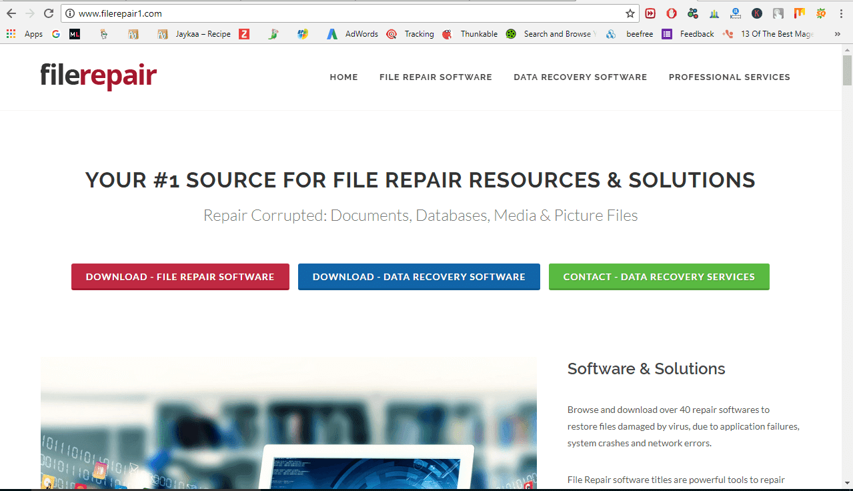Screen dimensions: 853x491
Task: Open the colorful BP bookmark icon
Action: pos(303,34)
